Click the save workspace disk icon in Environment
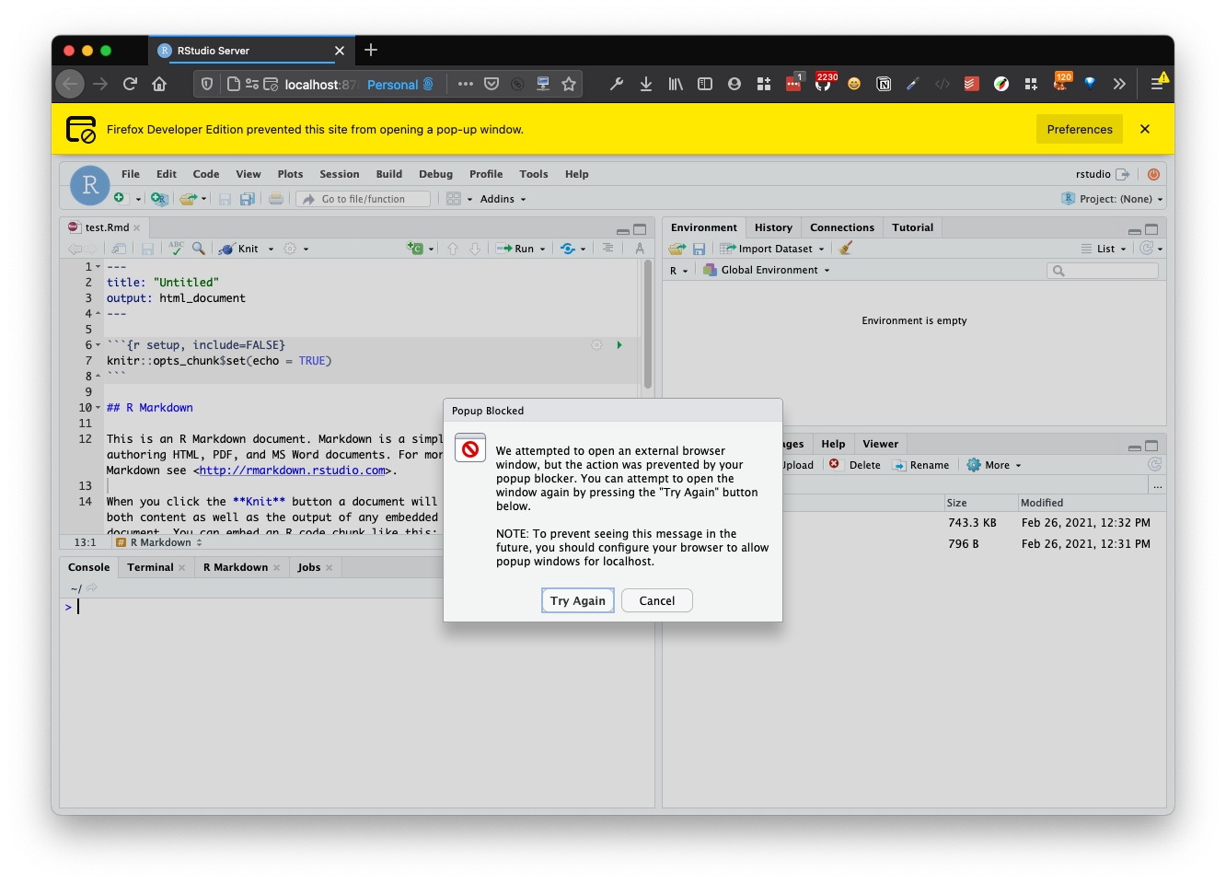1226x883 pixels. (700, 249)
